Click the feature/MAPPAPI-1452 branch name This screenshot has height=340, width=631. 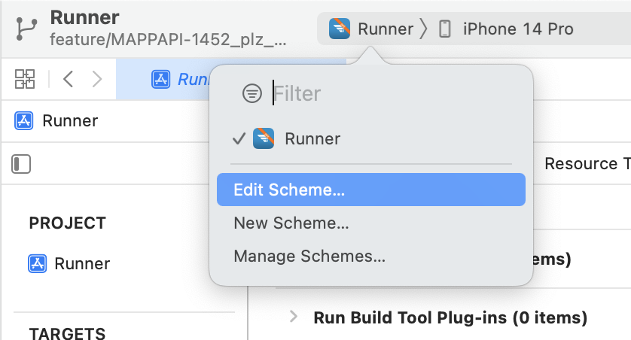[168, 40]
